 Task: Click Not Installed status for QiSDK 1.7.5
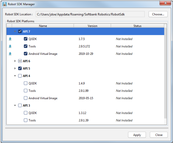pyautogui.click(x=124, y=39)
